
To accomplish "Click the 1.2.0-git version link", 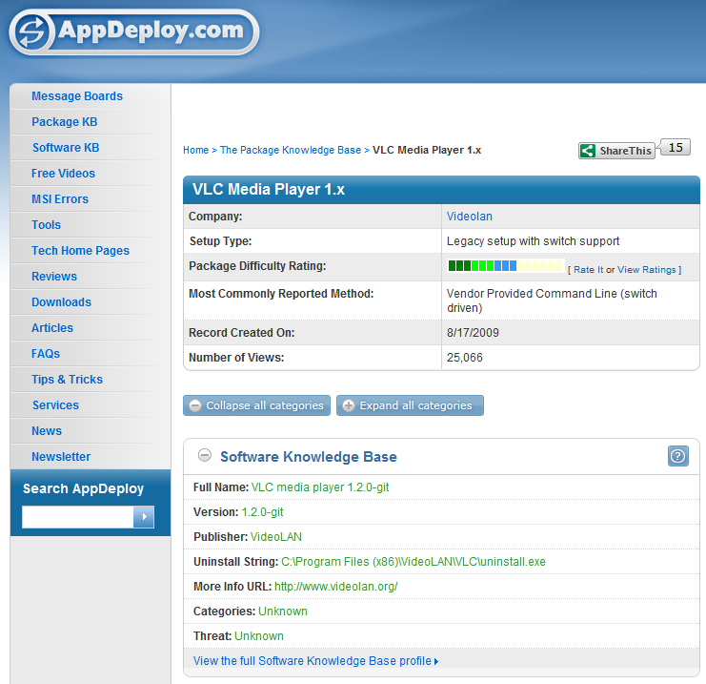I will coord(263,511).
